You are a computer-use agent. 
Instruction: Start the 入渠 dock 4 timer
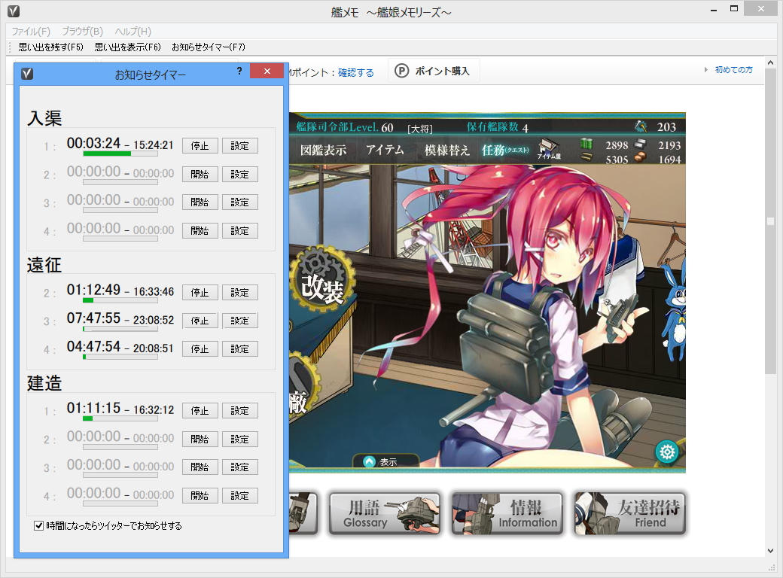pyautogui.click(x=200, y=230)
